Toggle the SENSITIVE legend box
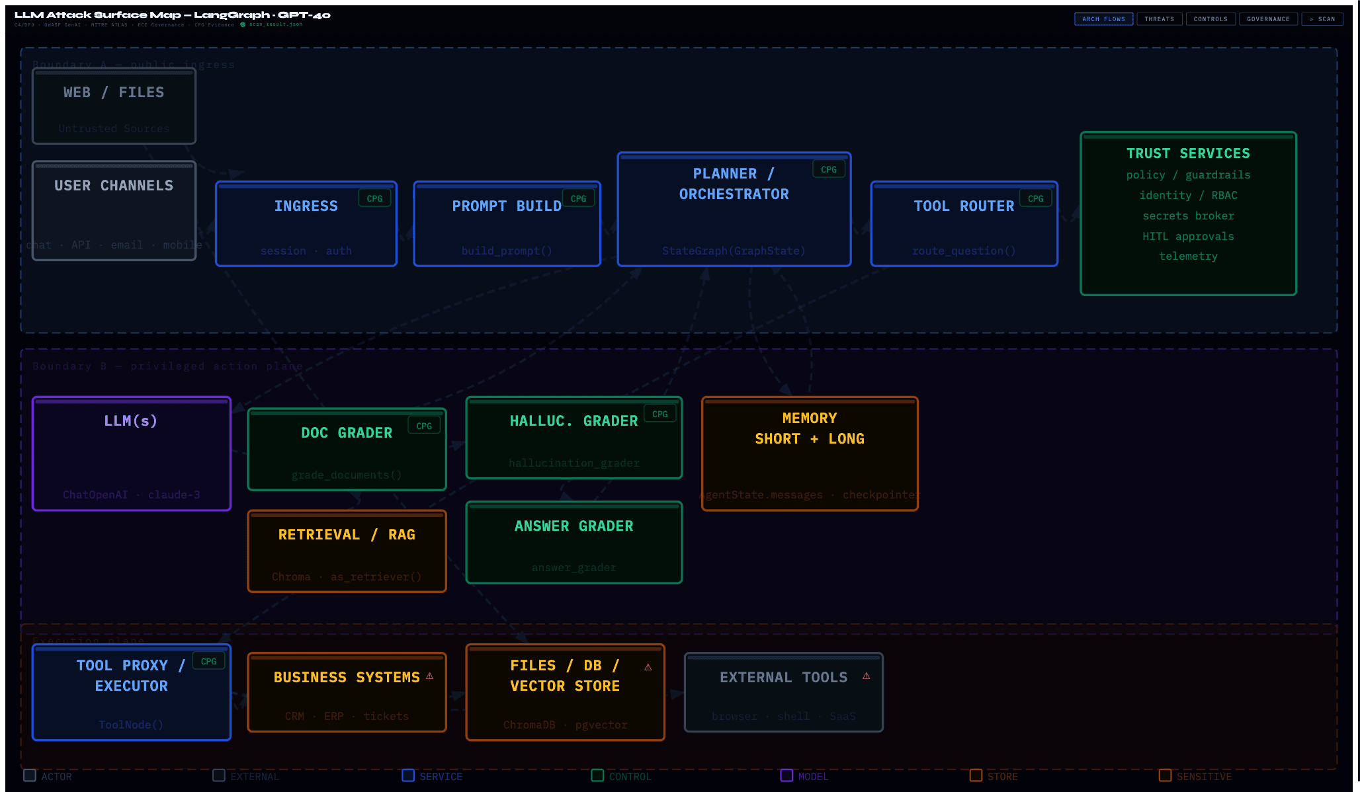1360x792 pixels. 1165,775
